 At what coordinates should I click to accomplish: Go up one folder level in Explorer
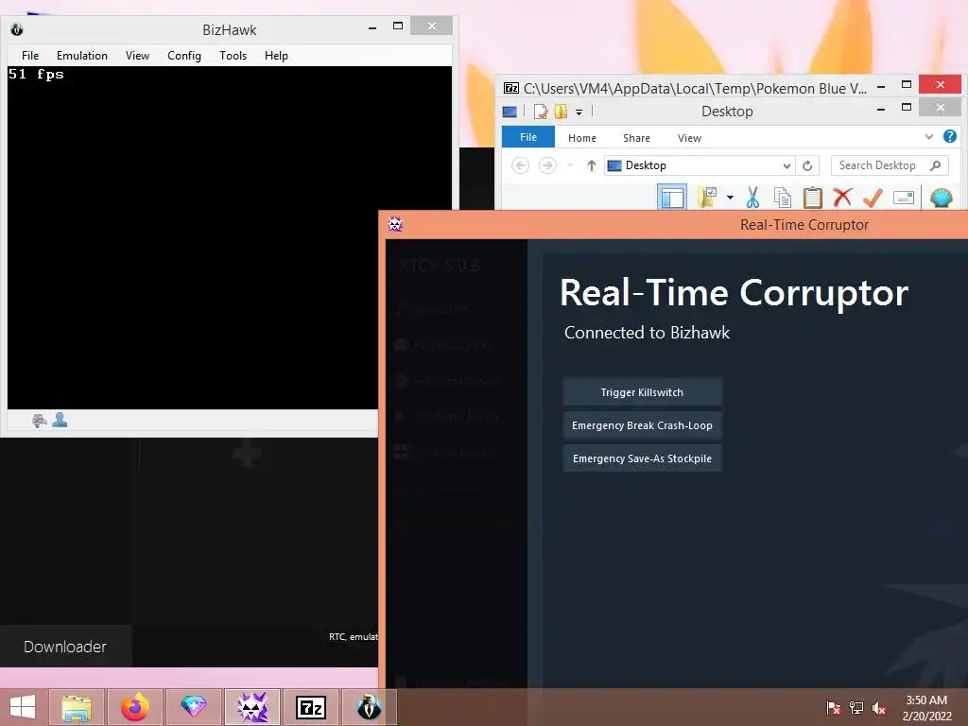(592, 165)
